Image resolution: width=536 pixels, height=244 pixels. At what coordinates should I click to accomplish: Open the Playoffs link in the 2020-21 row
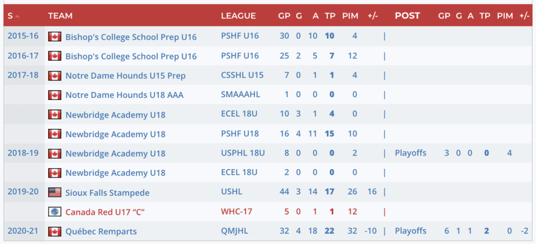(x=410, y=231)
